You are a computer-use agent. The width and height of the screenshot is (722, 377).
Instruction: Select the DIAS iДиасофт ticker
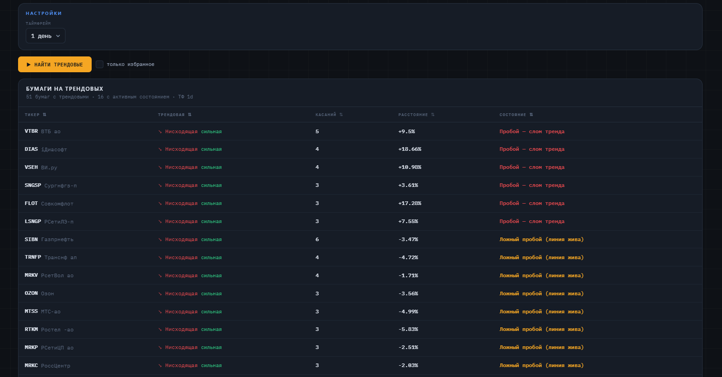pos(46,149)
